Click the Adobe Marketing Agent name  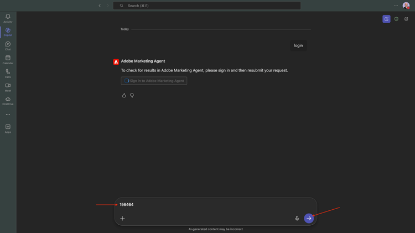coord(143,61)
